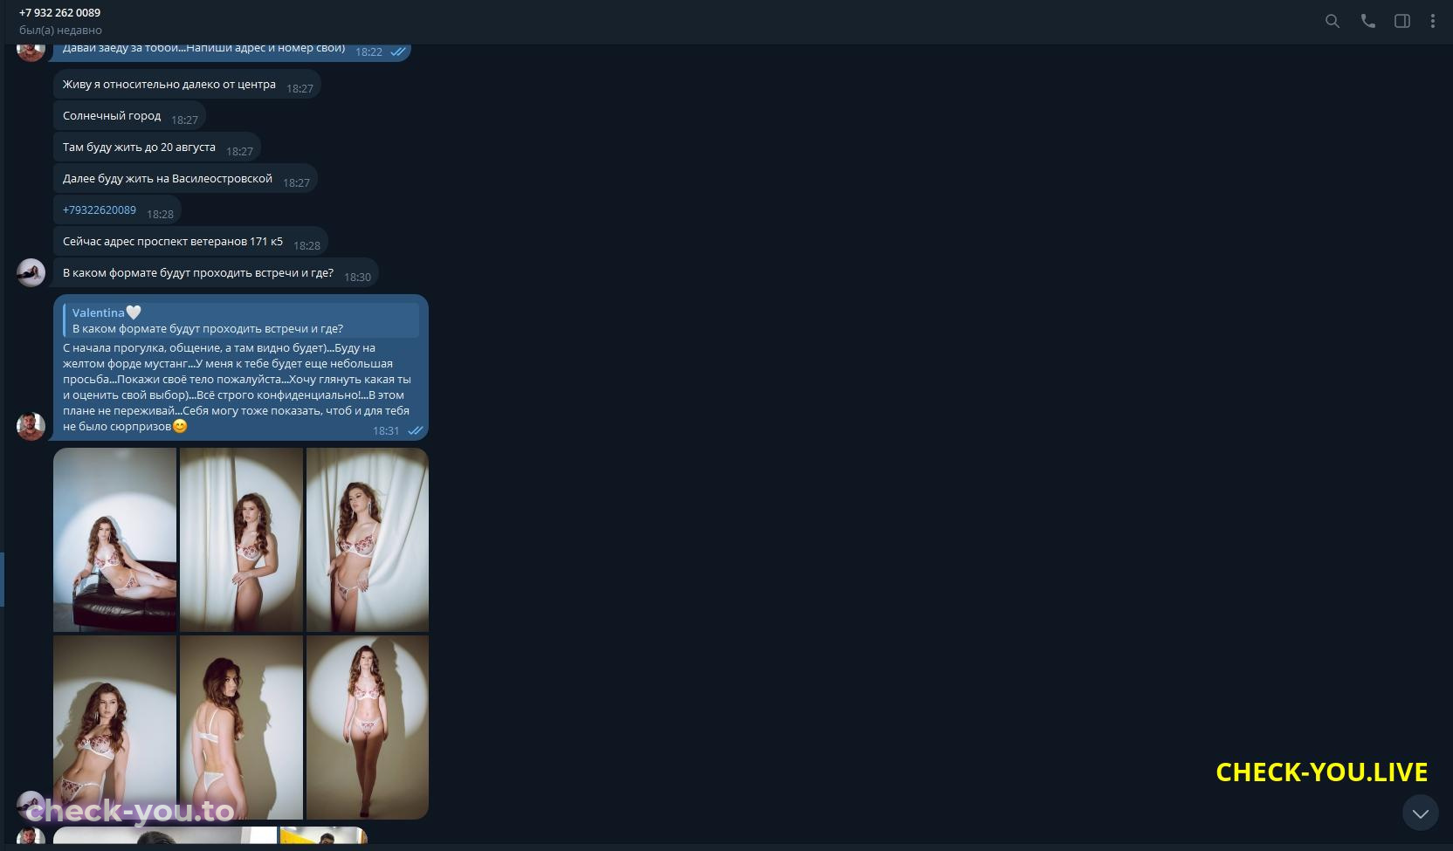This screenshot has height=851, width=1453.
Task: Toggle the right info sidebar panel
Action: [1402, 21]
